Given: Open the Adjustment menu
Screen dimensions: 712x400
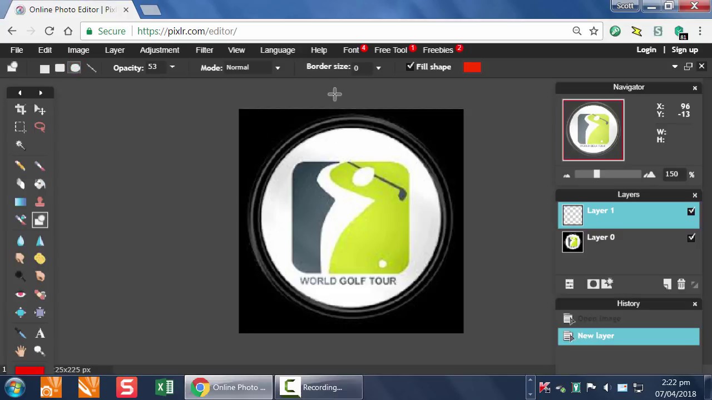Looking at the screenshot, I should pyautogui.click(x=160, y=50).
